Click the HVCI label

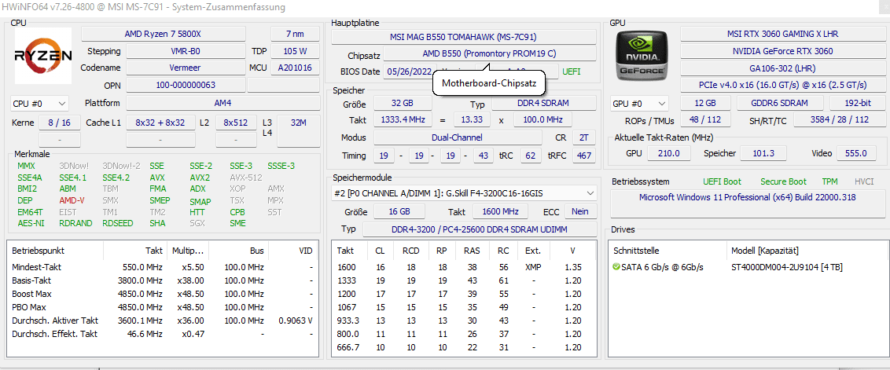[x=865, y=181]
